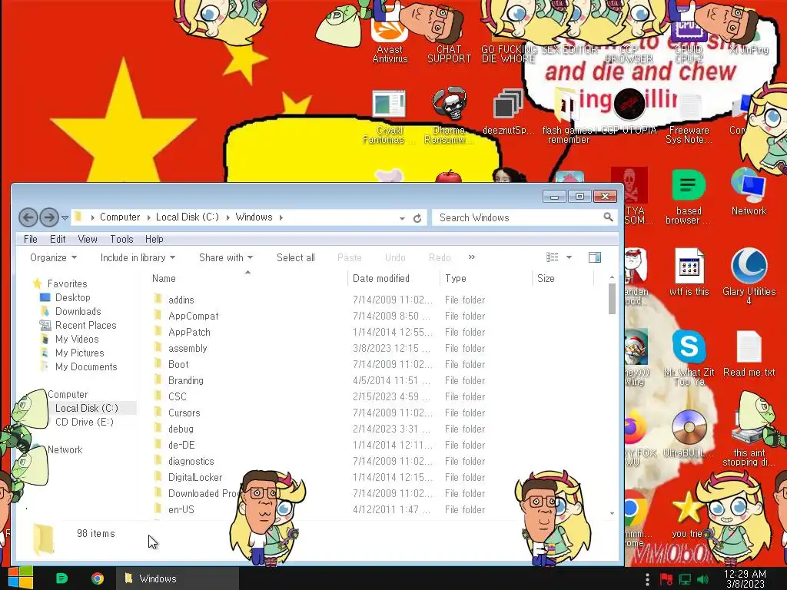Open UltraBULL disc desktop icon

(x=689, y=435)
